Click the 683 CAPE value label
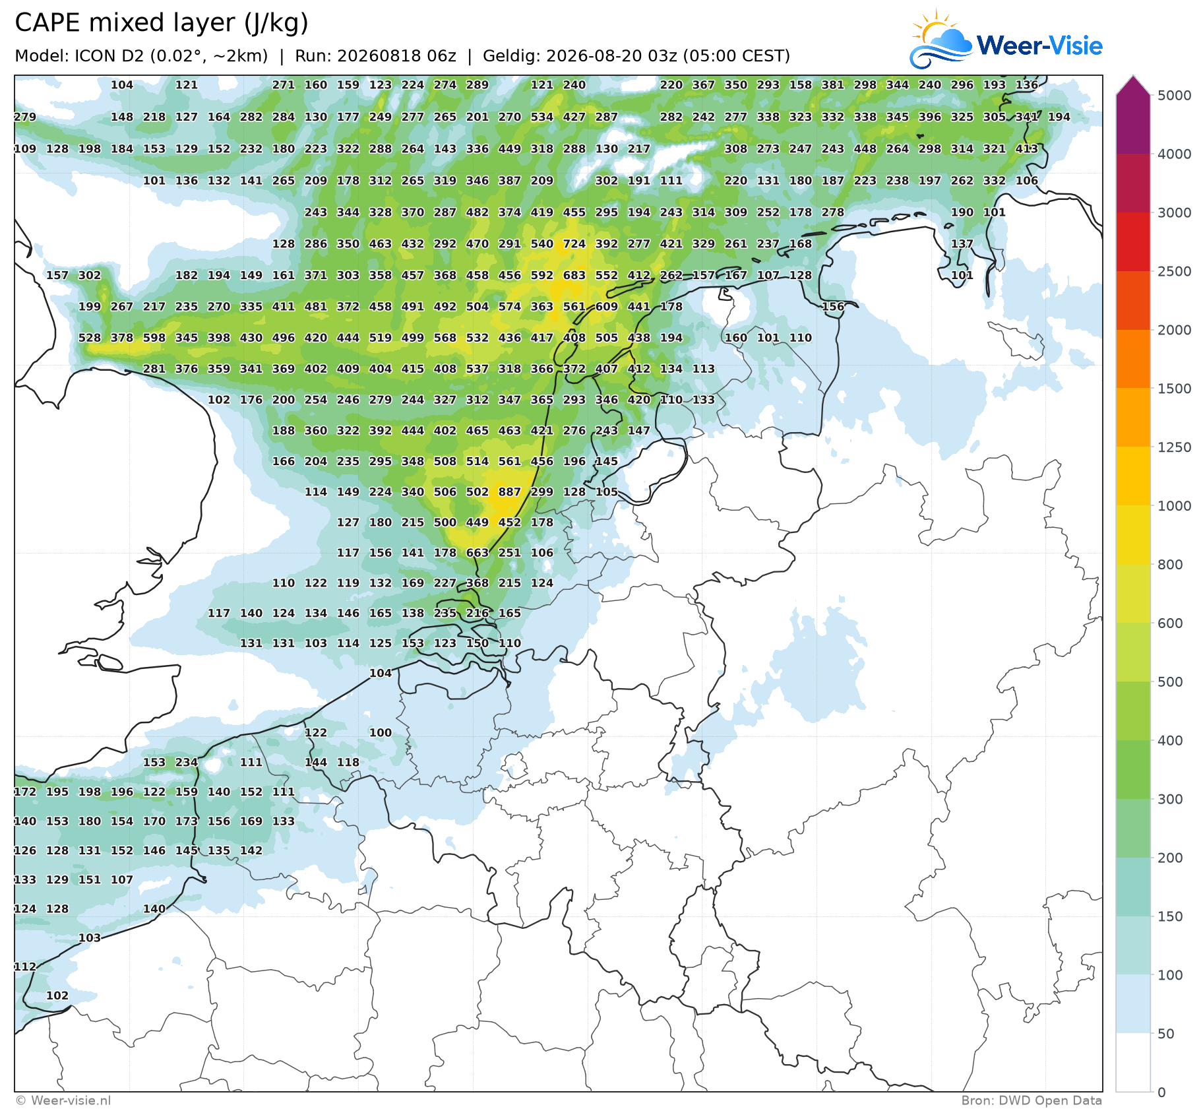Image resolution: width=1203 pixels, height=1109 pixels. pos(574,275)
